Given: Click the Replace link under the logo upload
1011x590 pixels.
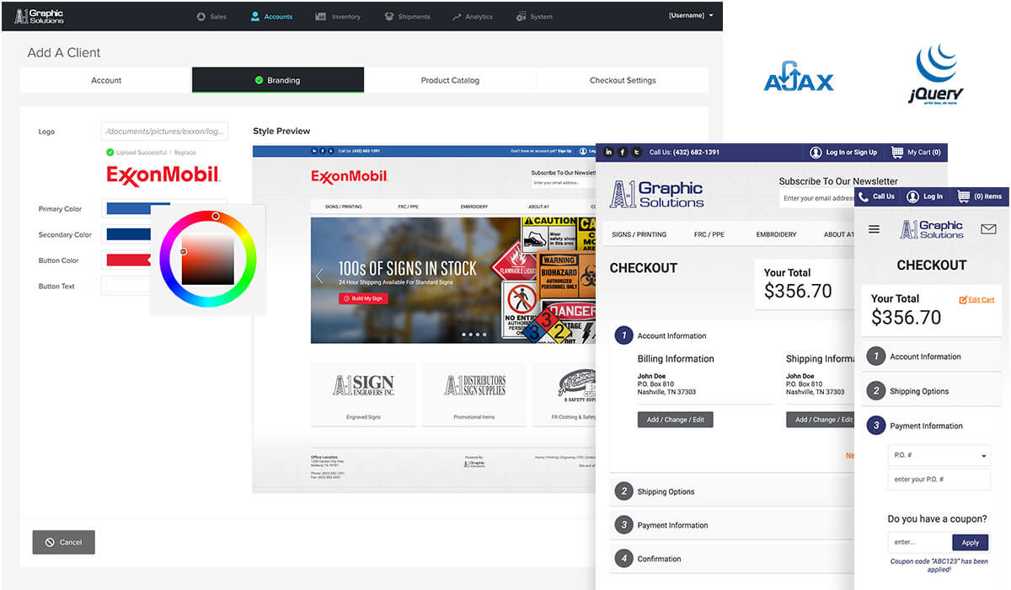Looking at the screenshot, I should [x=185, y=153].
